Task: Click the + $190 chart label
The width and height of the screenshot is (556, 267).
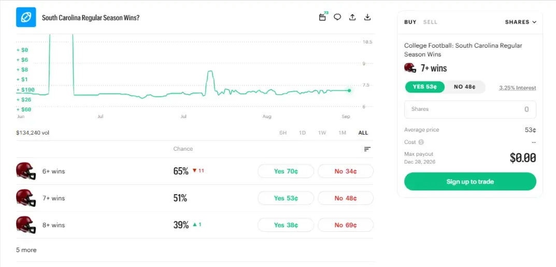Action: pos(25,90)
